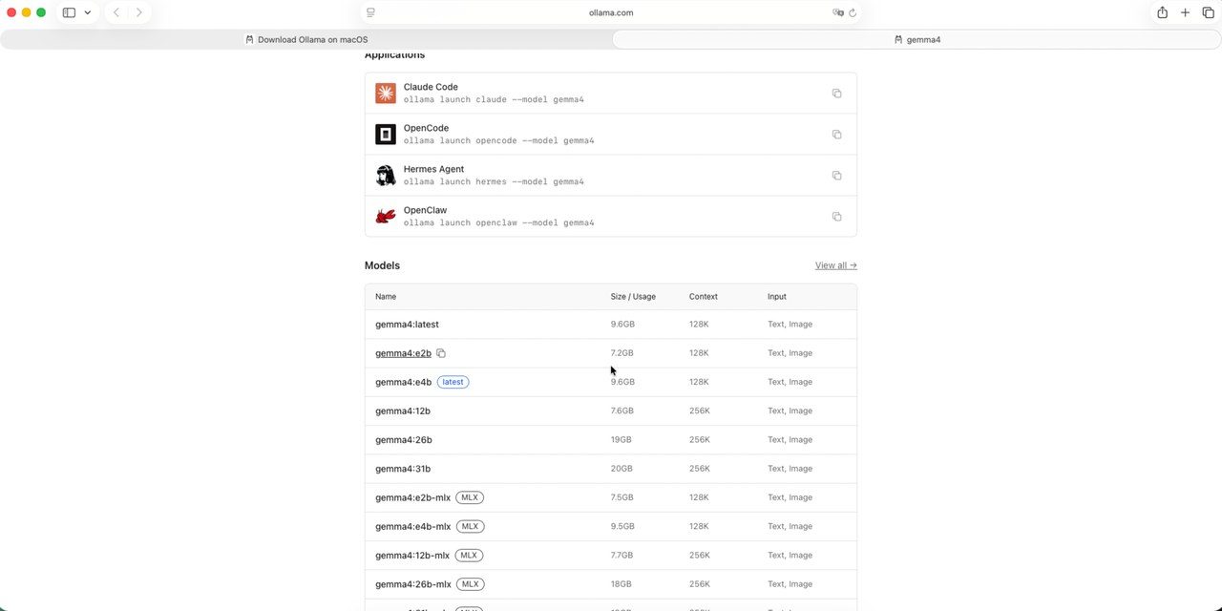Click the MLX badge on gemma4:e2b-mlx

(x=470, y=497)
